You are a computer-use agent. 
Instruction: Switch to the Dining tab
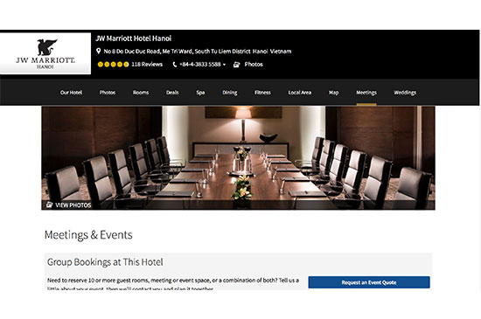230,93
